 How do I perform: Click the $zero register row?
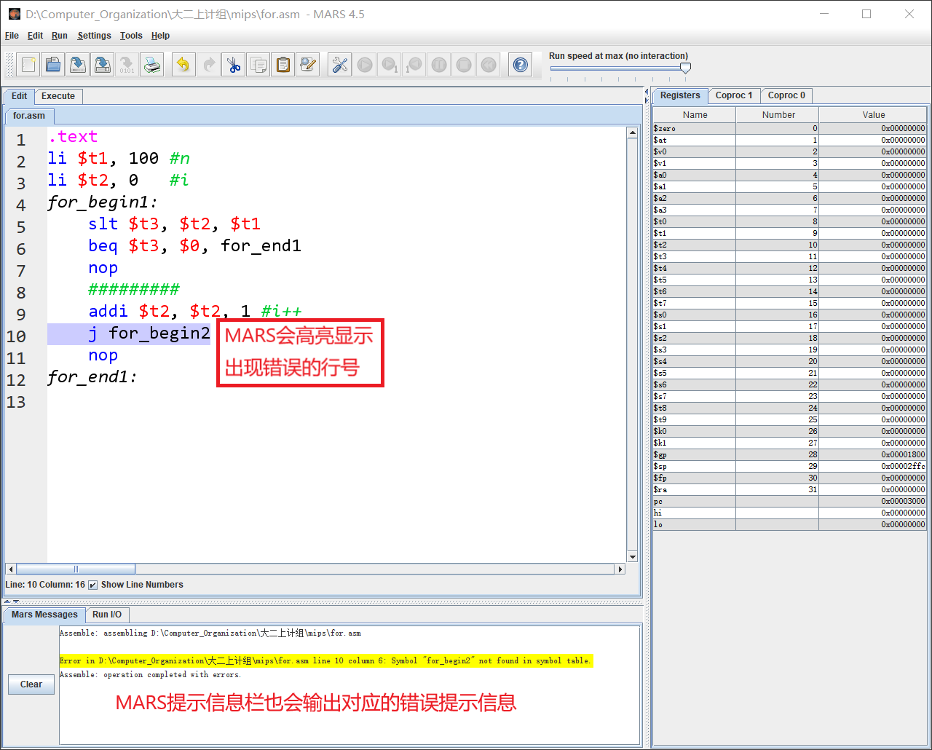(x=789, y=128)
